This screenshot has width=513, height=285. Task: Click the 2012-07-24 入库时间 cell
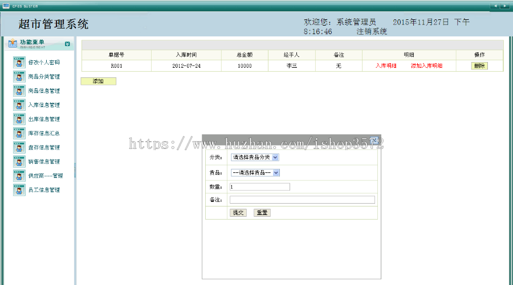[186, 65]
